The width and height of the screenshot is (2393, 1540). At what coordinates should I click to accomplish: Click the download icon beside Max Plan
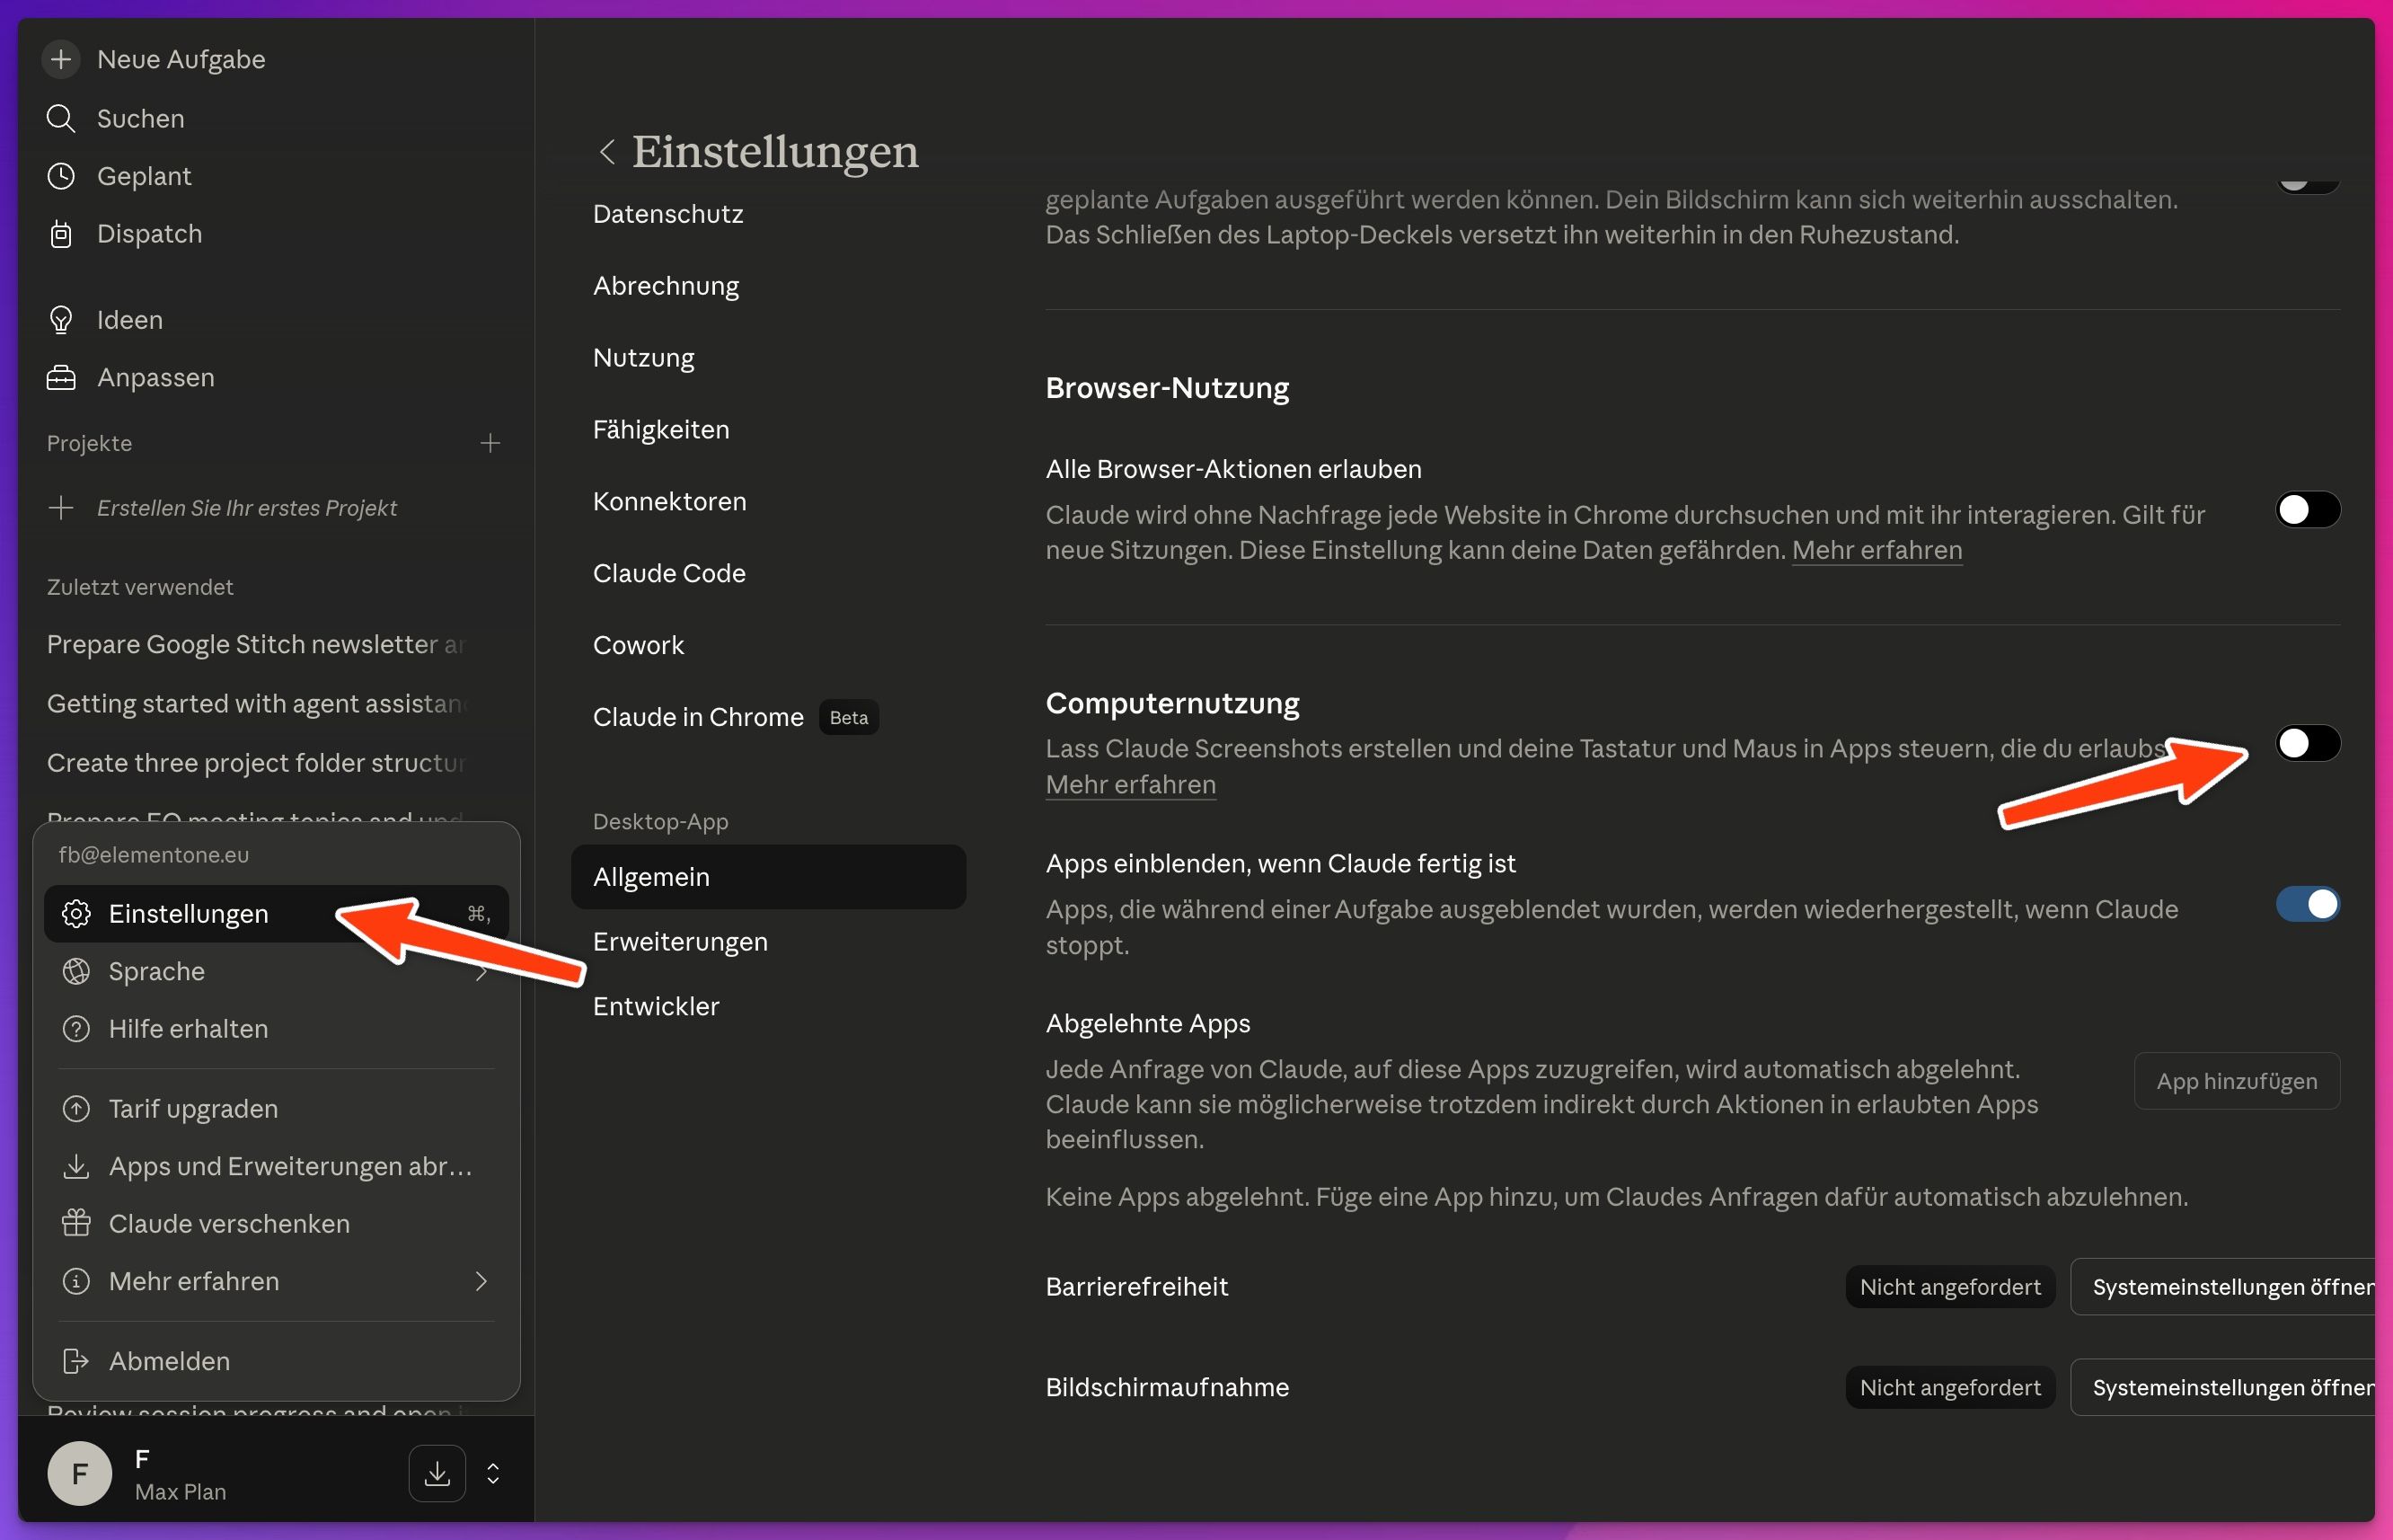pos(437,1472)
